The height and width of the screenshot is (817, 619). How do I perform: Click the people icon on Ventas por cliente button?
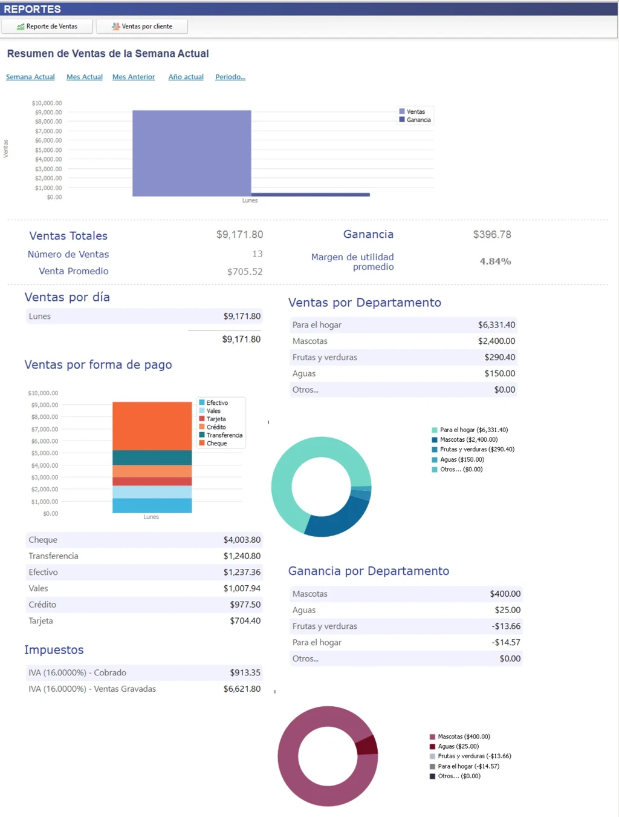[x=115, y=26]
